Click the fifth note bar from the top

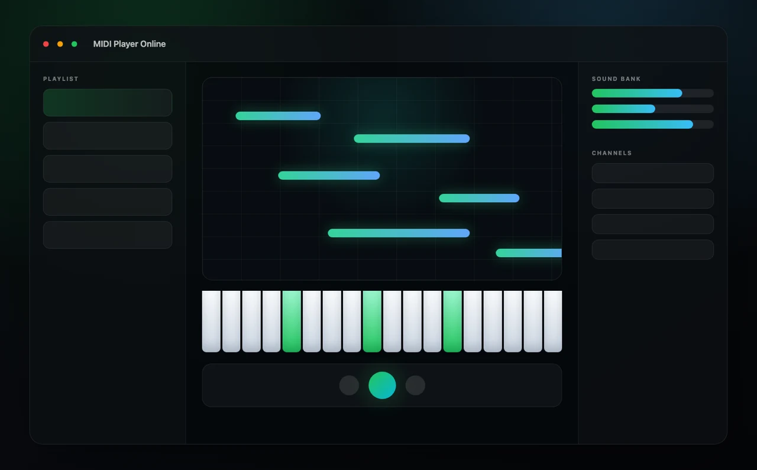(x=399, y=234)
